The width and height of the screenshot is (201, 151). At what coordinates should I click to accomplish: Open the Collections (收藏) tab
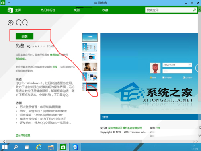tap(105, 10)
